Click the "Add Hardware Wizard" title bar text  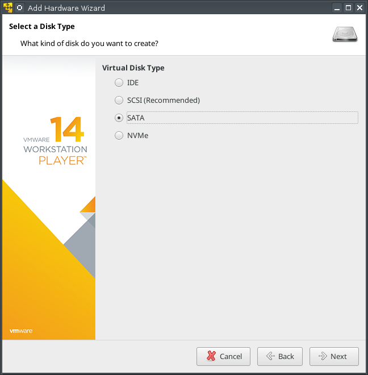point(66,8)
